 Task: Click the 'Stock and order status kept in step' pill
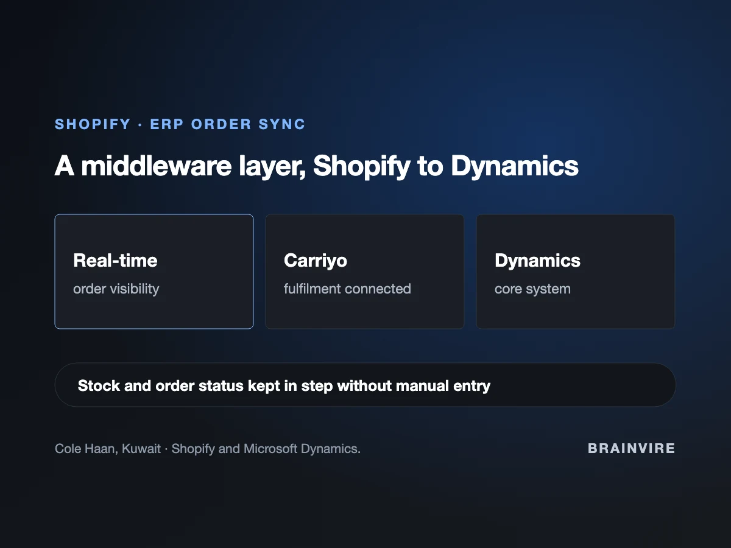pyautogui.click(x=365, y=385)
